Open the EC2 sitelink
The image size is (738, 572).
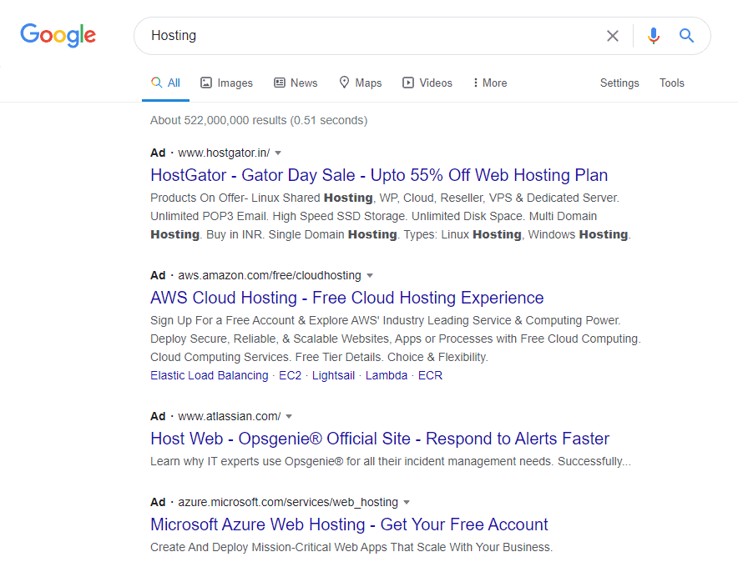[x=290, y=375]
